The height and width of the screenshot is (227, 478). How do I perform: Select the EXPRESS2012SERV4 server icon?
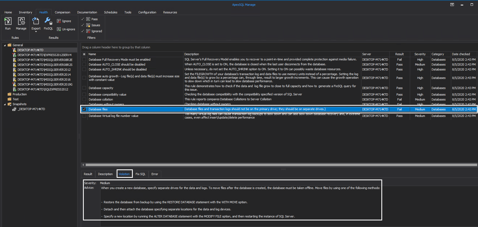click(x=15, y=55)
